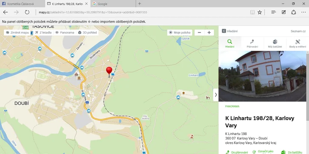
Task: Reload the page with refresh icon
Action: (x=27, y=12)
